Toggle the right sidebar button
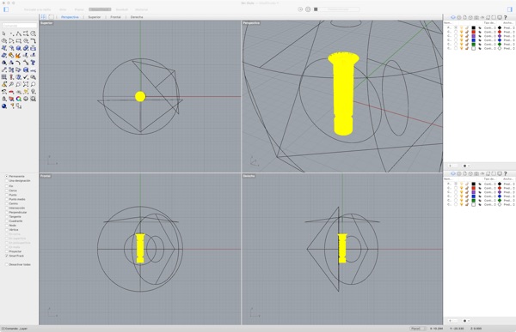 click(x=510, y=9)
